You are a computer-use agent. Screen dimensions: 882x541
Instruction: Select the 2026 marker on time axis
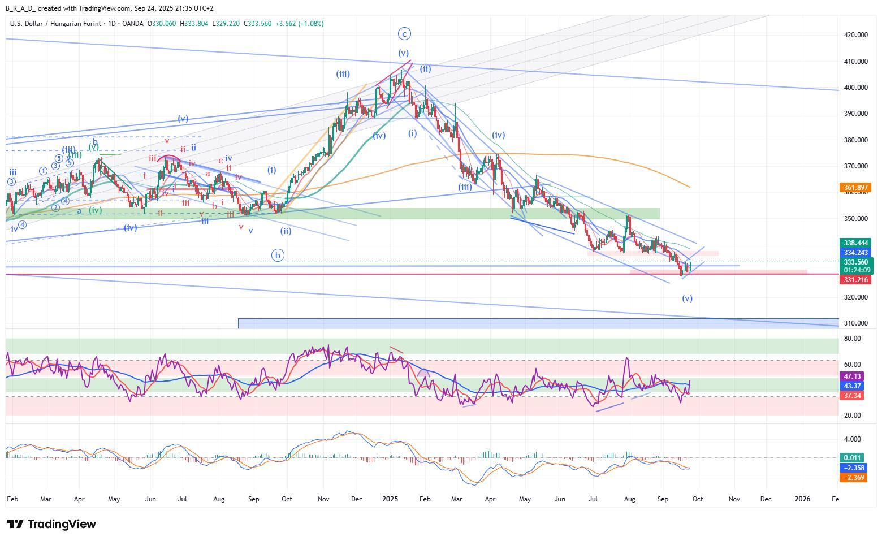(x=802, y=499)
